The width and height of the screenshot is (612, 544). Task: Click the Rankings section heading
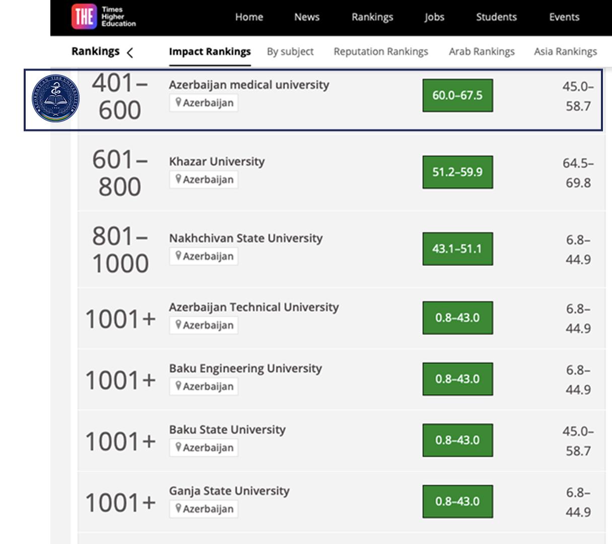[x=95, y=51]
